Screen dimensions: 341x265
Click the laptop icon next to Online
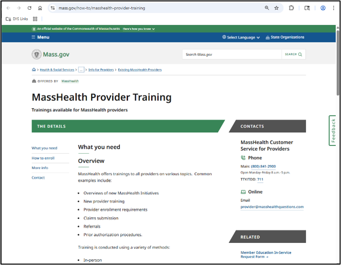pos(243,192)
